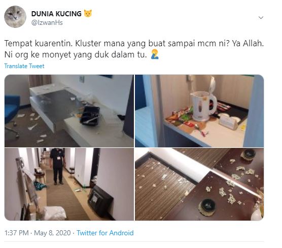Click the tweet text starting Tempat kuarentin
Image resolution: width=282 pixels, height=248 pixels.
click(134, 49)
